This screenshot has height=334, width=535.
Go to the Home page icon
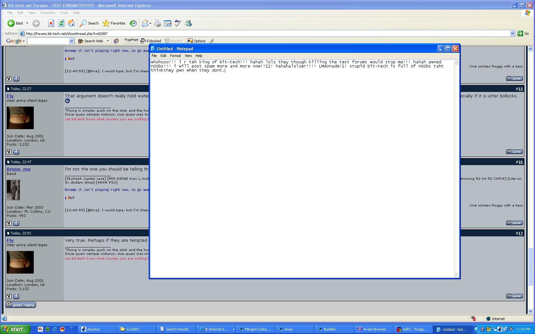tap(72, 23)
